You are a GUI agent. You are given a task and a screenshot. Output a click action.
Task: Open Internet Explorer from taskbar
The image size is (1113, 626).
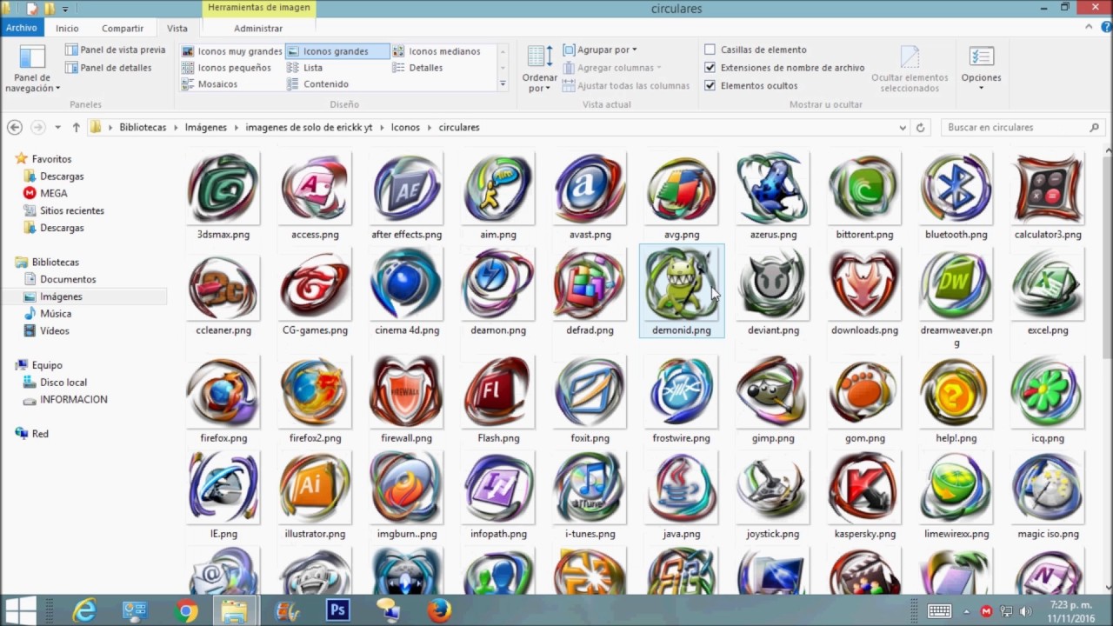pos(84,611)
